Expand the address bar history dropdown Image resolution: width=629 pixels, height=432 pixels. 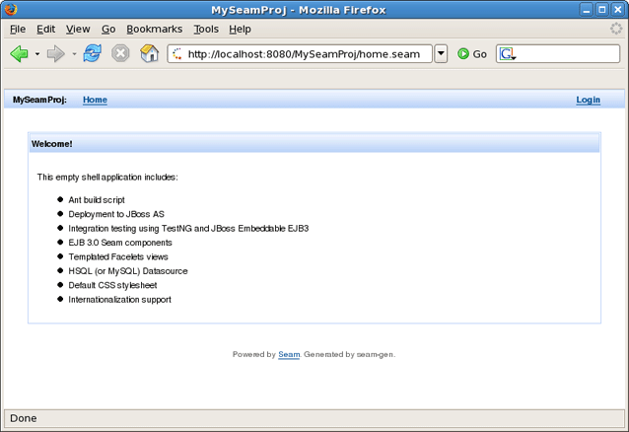[441, 54]
